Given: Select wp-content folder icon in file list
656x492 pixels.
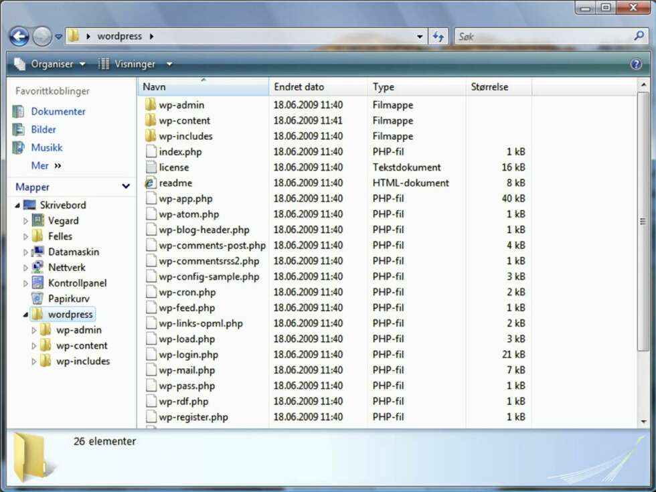Looking at the screenshot, I should click(x=150, y=120).
